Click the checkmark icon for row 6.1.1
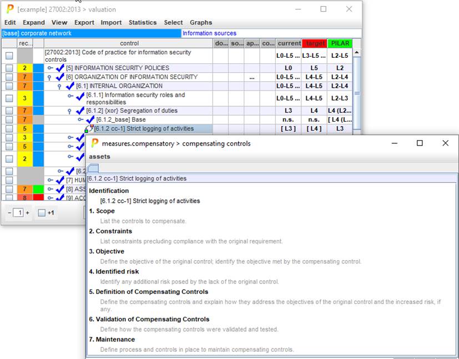Viewport: 459px width, 359px height. coord(80,98)
